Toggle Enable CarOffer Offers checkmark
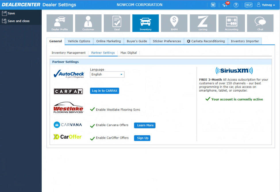The image size is (280, 192). pyautogui.click(x=92, y=139)
